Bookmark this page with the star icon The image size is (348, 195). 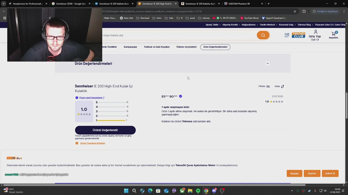(295, 11)
